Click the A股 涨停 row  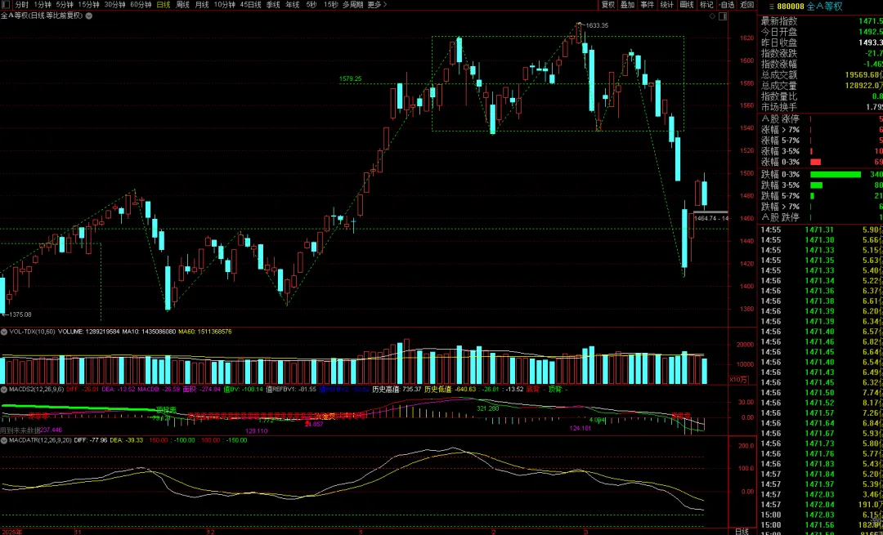click(821, 119)
